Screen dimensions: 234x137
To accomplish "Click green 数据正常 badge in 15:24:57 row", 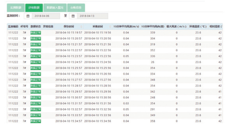I will (x=35, y=62).
